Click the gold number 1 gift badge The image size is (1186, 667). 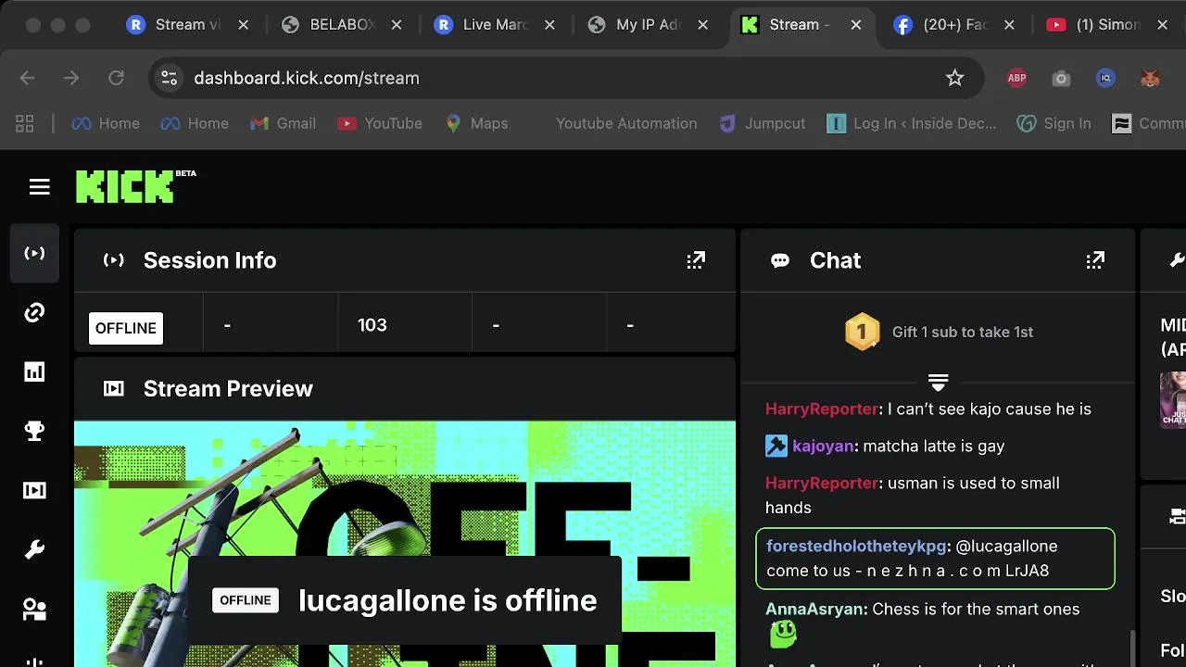[x=862, y=332]
